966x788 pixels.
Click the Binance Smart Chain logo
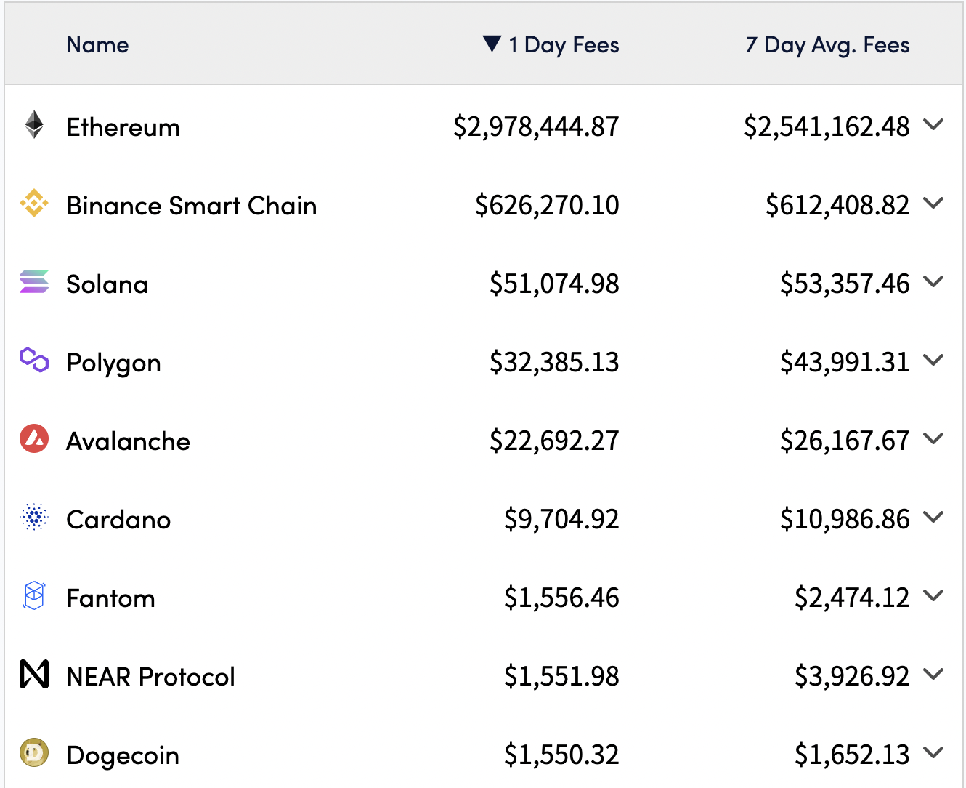coord(34,204)
